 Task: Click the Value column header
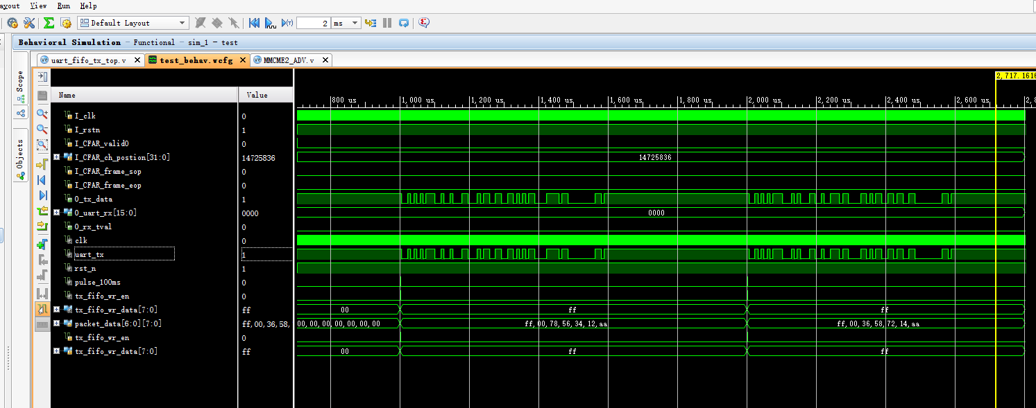pyautogui.click(x=266, y=95)
